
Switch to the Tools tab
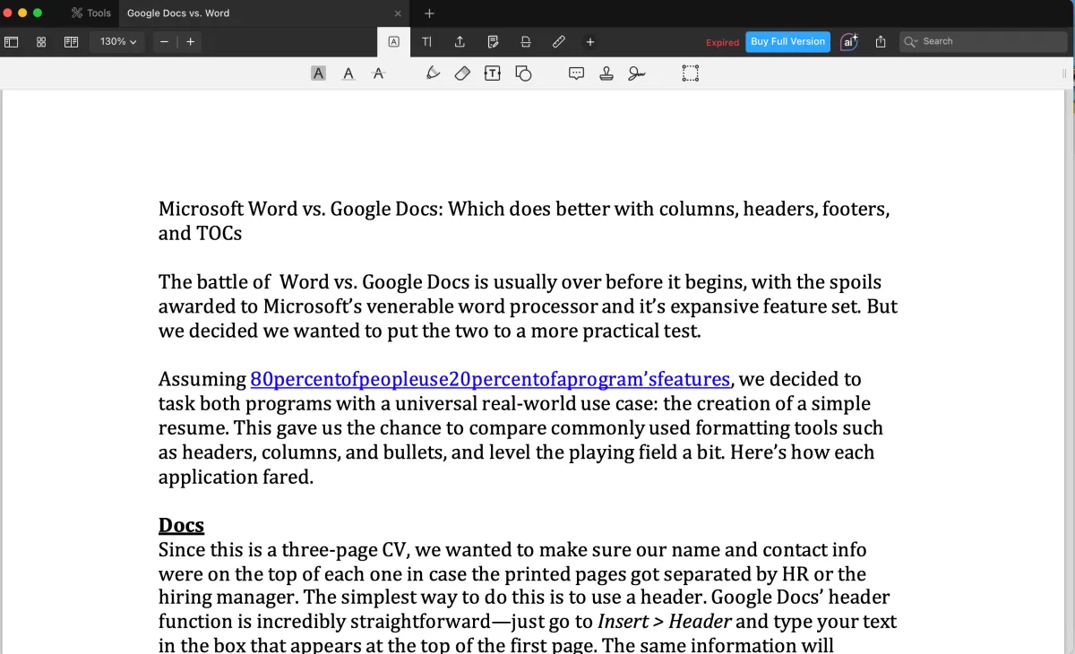(91, 13)
